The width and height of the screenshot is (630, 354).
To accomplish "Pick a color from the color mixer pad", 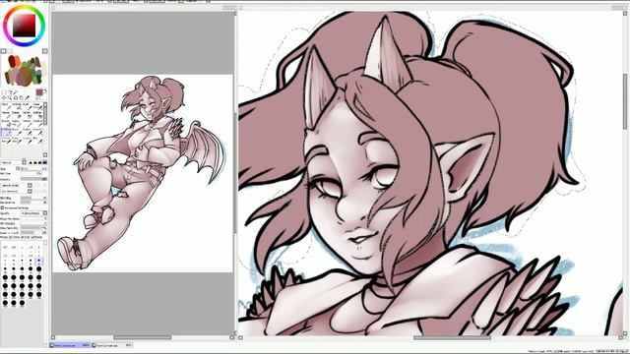I will pyautogui.click(x=24, y=71).
